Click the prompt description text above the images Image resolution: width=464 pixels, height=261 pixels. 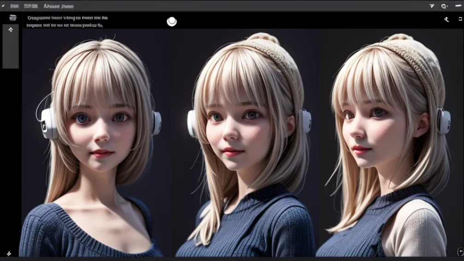pyautogui.click(x=67, y=18)
